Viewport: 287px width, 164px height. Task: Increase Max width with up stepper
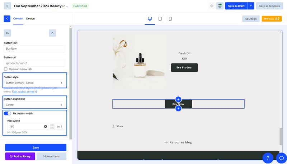[52, 125]
